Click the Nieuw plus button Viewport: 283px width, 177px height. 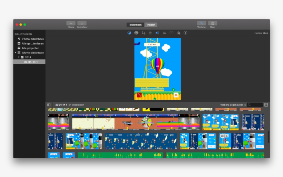pyautogui.click(x=71, y=23)
